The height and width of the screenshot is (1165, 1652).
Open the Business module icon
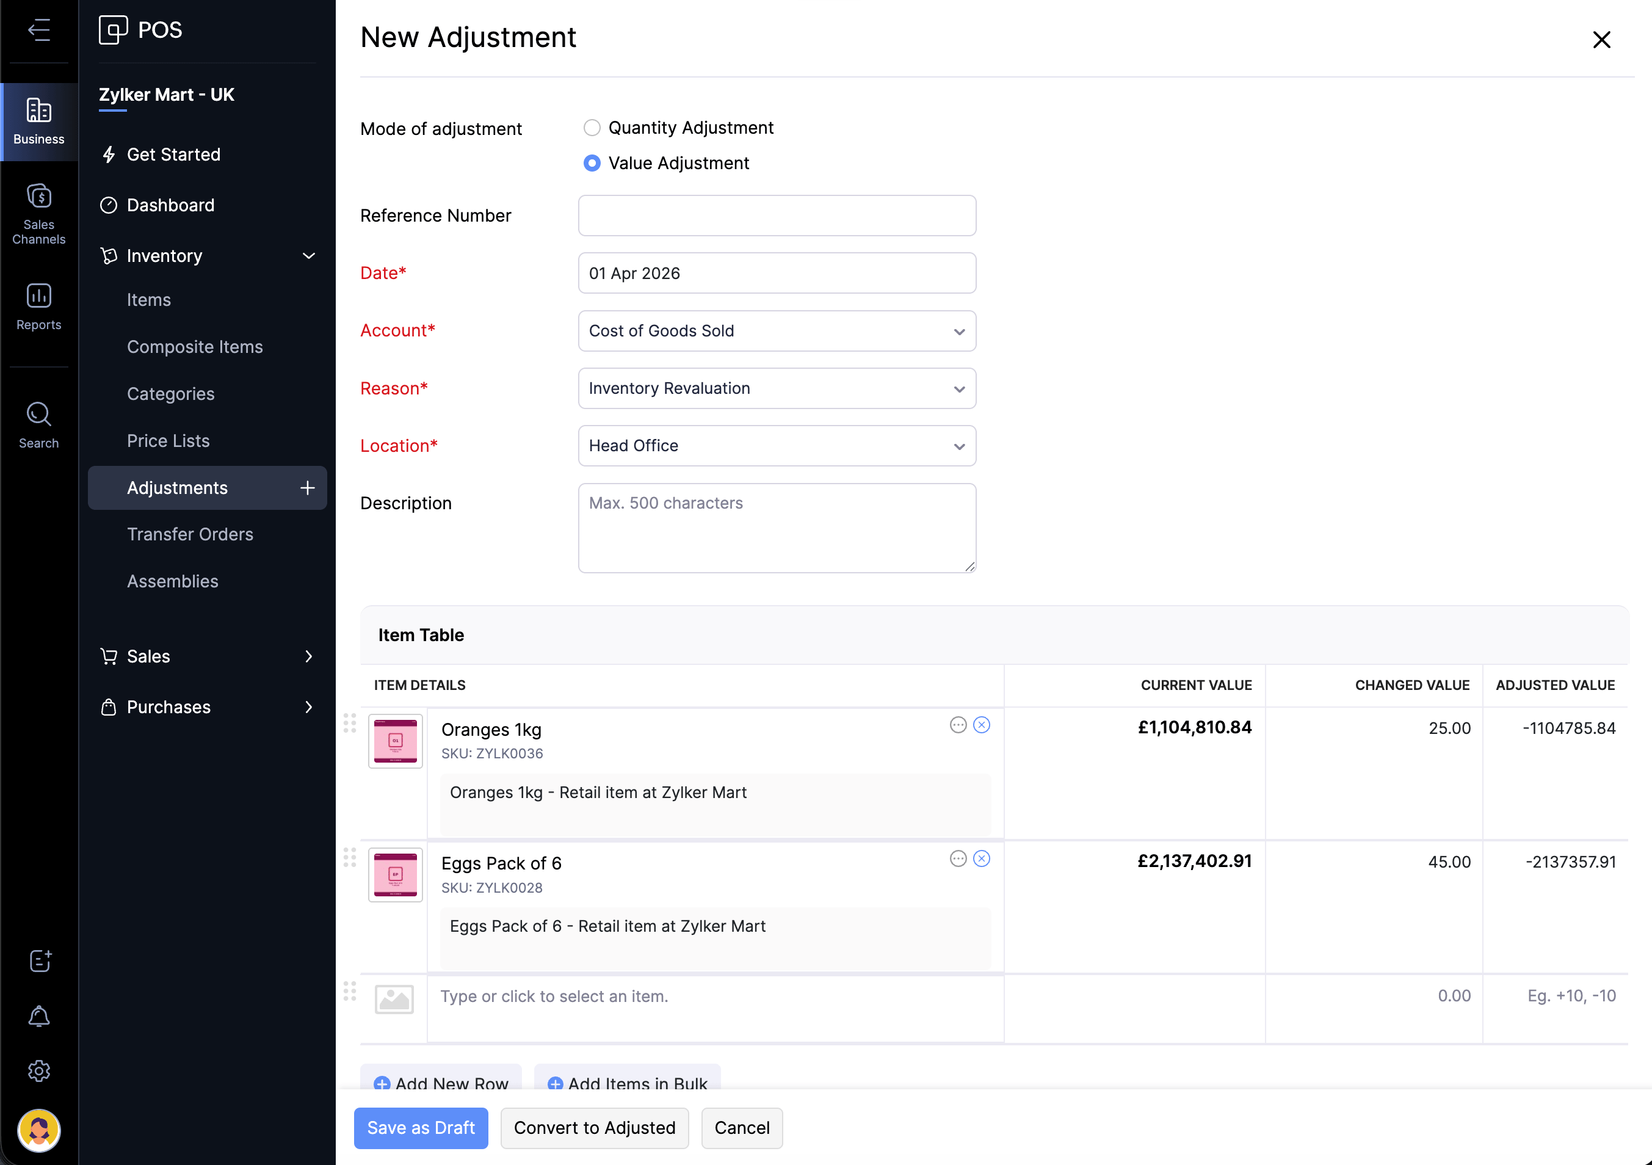[x=39, y=122]
